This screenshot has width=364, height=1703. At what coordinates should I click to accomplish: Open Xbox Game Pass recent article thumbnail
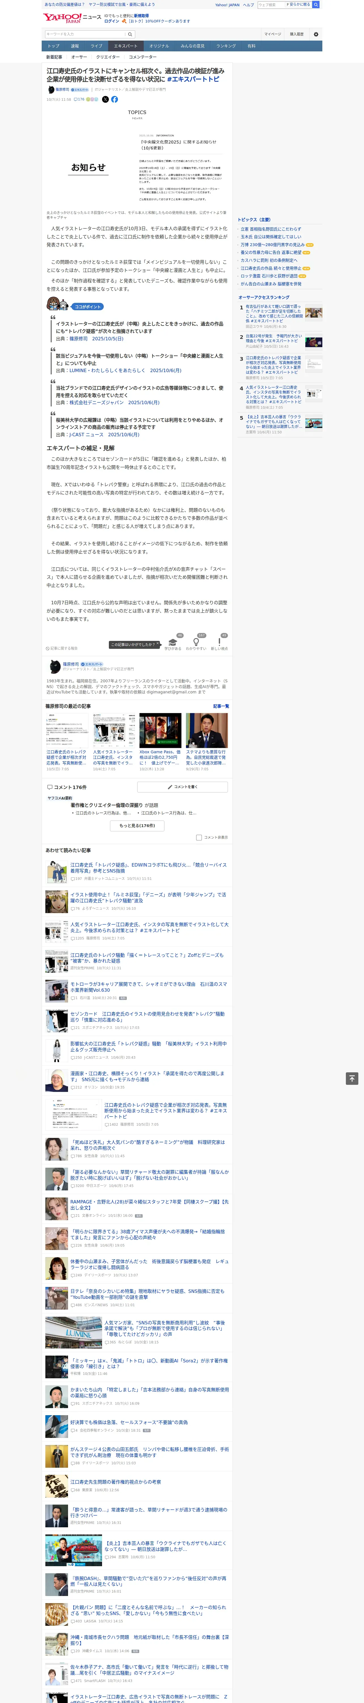click(x=160, y=731)
